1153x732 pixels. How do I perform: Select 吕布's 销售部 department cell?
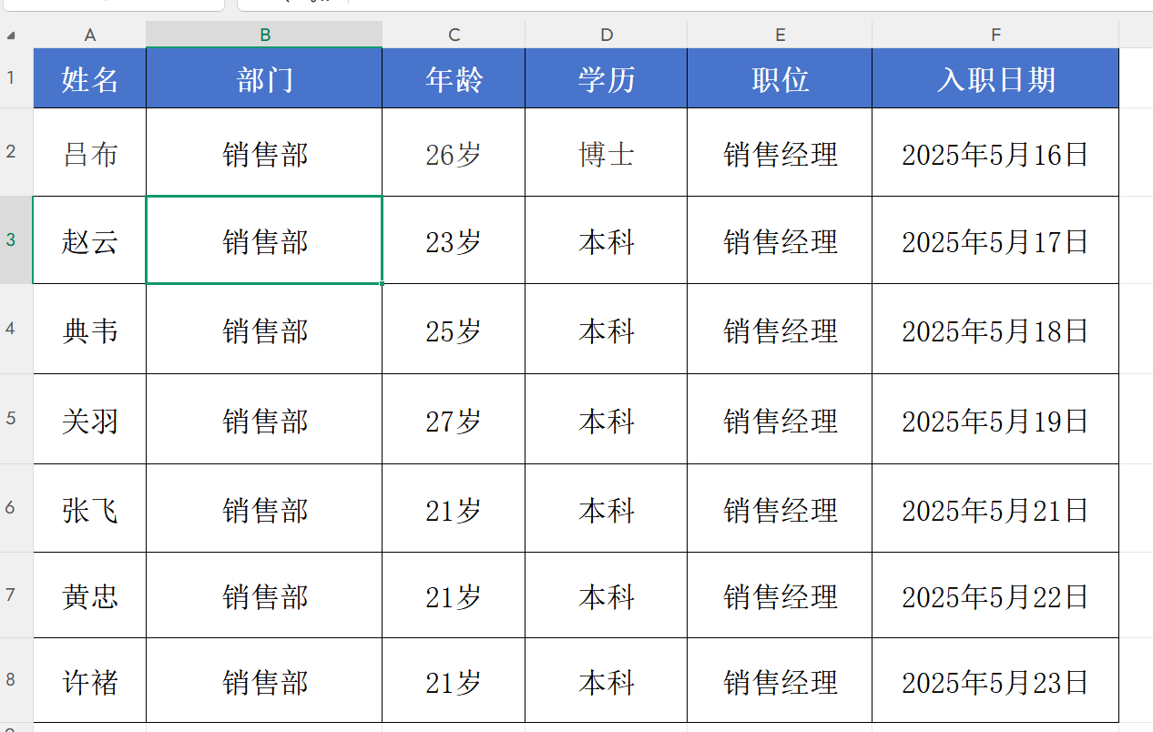[264, 152]
